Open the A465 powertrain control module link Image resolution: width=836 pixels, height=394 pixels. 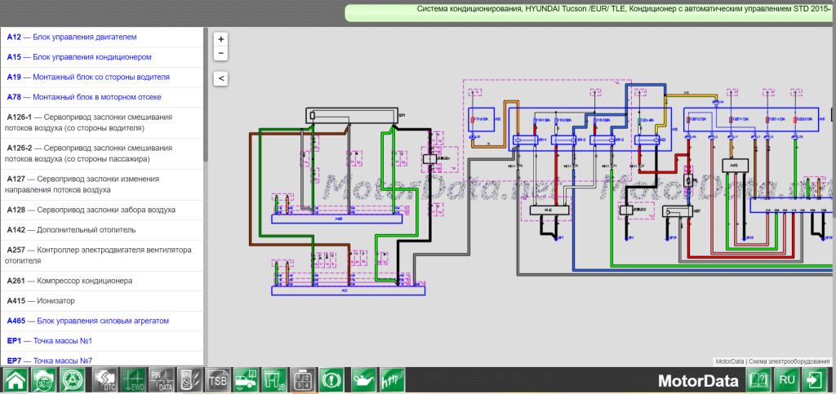point(87,321)
